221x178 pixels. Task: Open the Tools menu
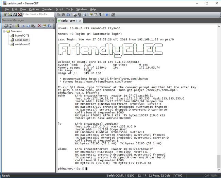[70, 9]
